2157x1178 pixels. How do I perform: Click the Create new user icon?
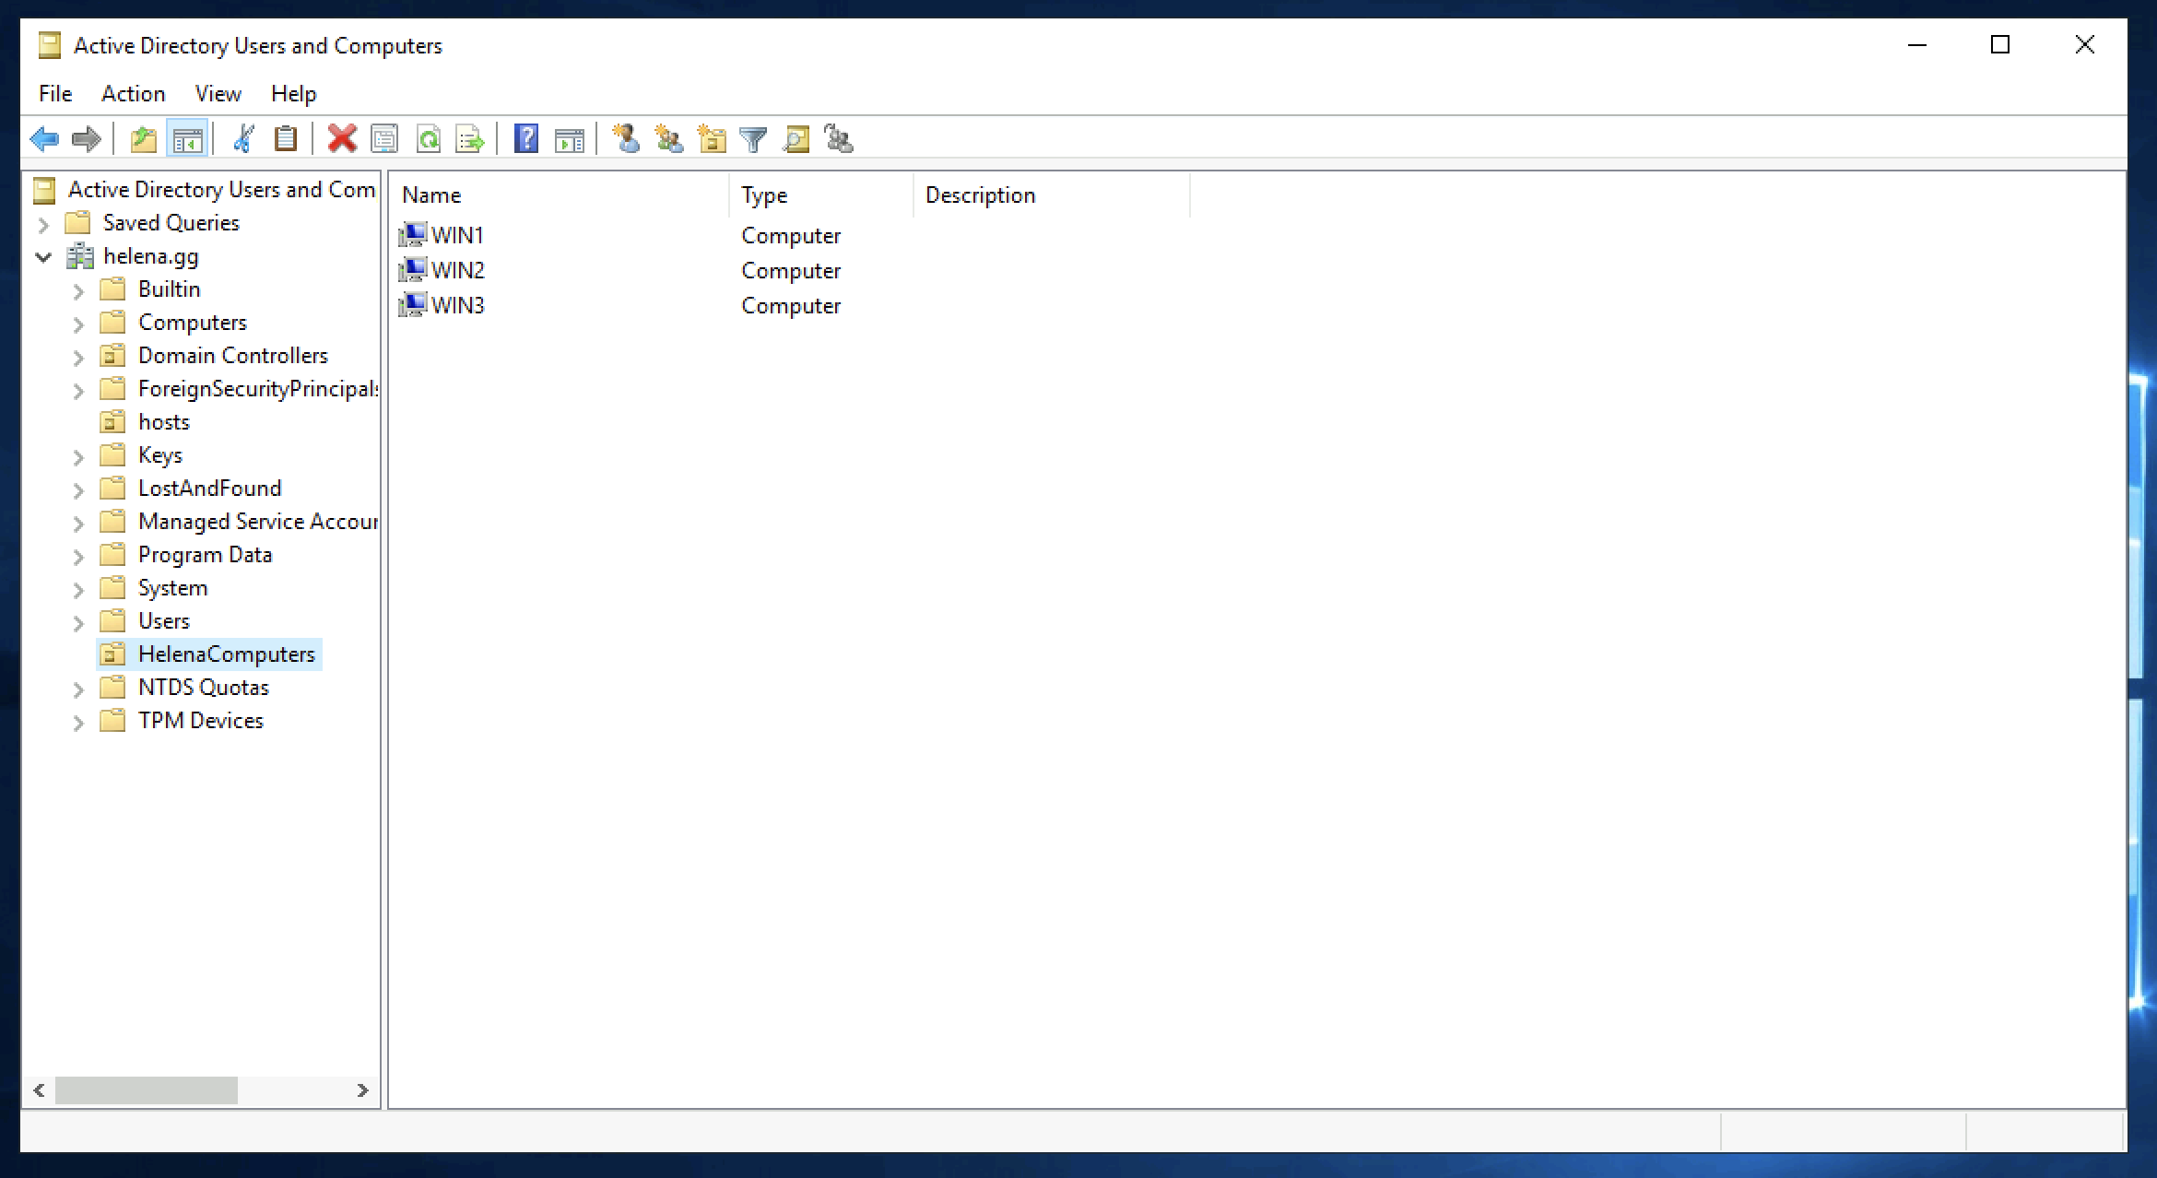(x=626, y=139)
